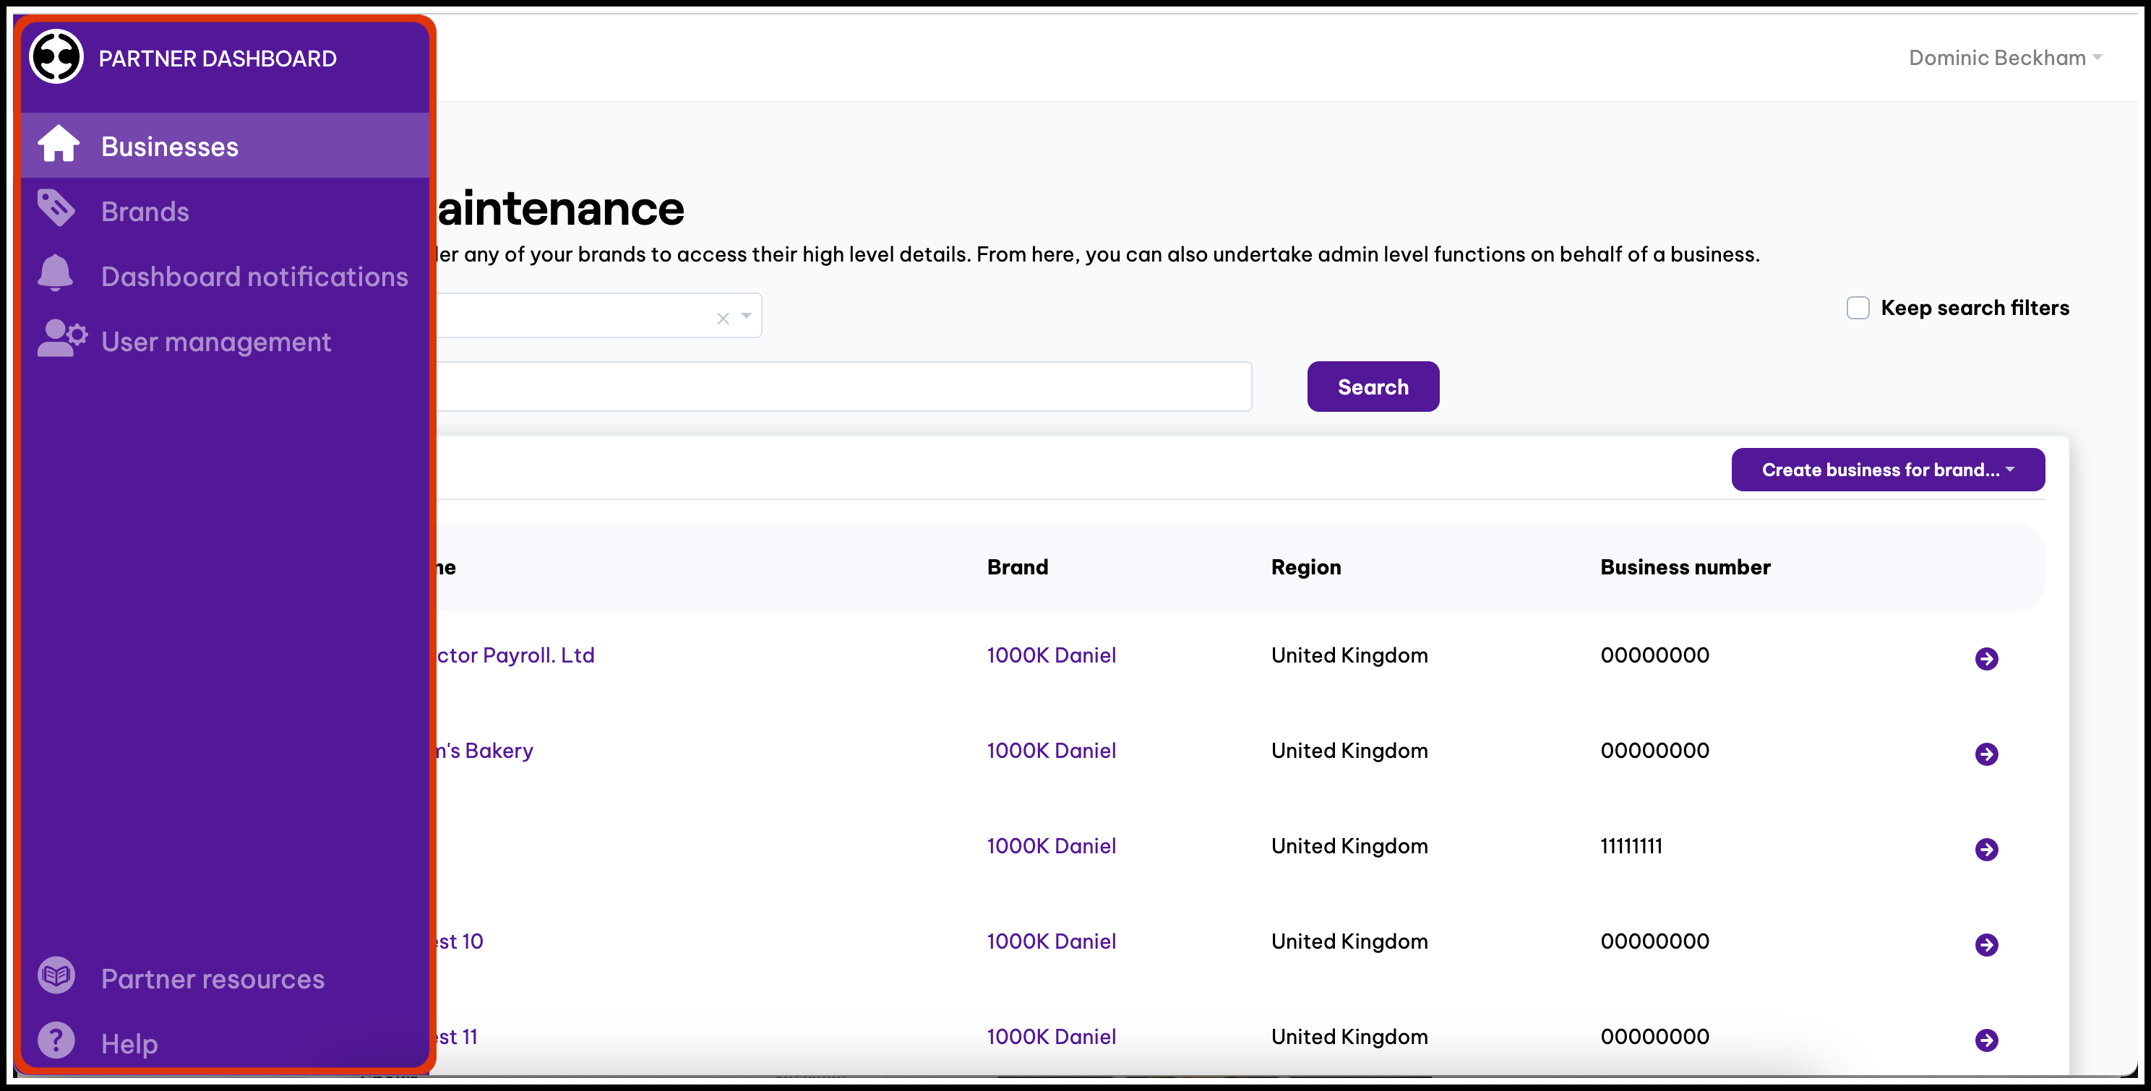Open 1000K Daniel brand in Payroll row

pos(1051,655)
